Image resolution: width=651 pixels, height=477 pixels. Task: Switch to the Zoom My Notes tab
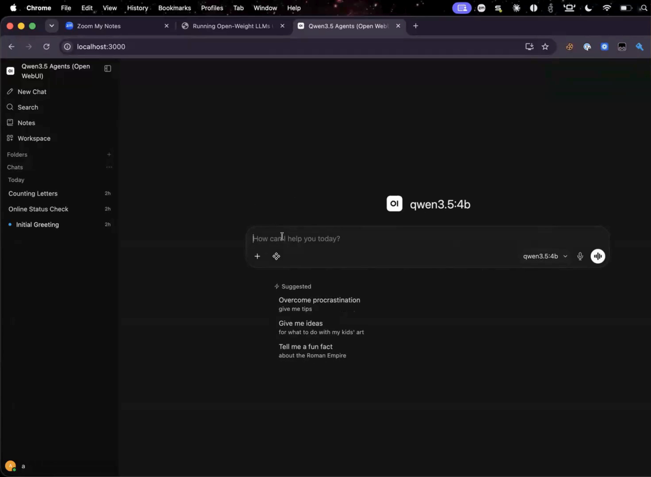(118, 26)
